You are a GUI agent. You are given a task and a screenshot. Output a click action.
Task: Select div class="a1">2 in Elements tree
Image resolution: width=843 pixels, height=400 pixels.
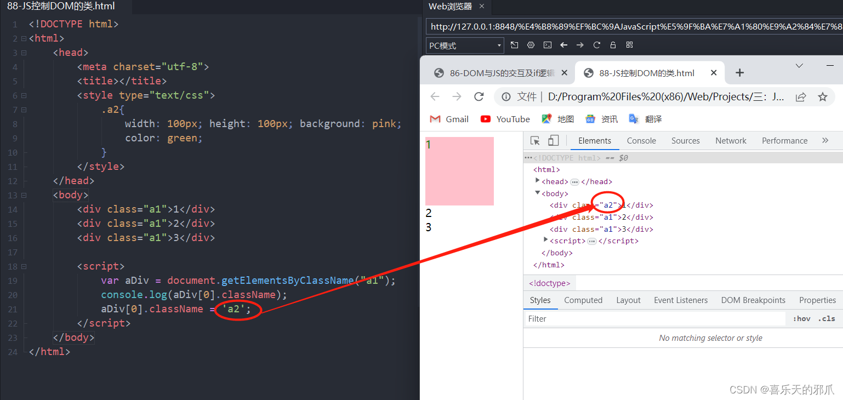coord(601,218)
